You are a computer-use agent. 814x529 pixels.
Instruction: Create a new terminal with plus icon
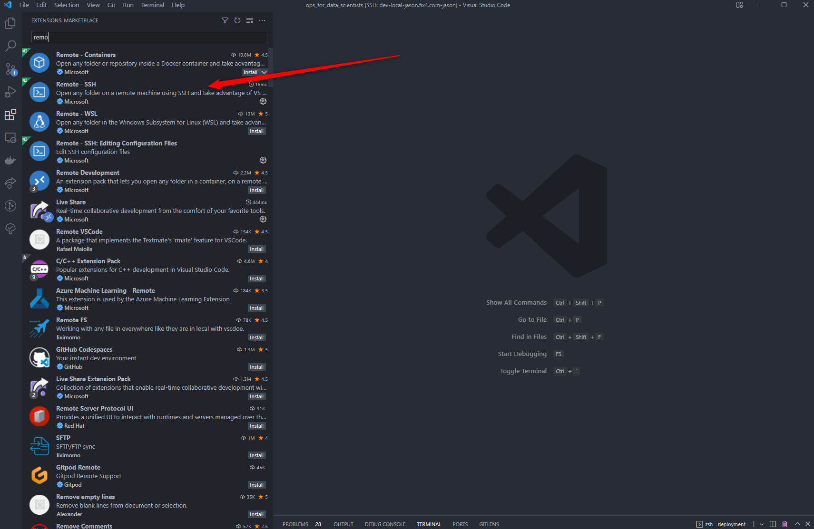click(754, 524)
